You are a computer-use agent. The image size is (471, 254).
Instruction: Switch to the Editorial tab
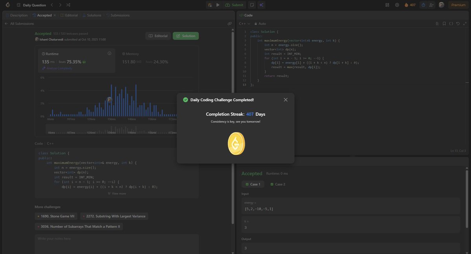tap(69, 15)
